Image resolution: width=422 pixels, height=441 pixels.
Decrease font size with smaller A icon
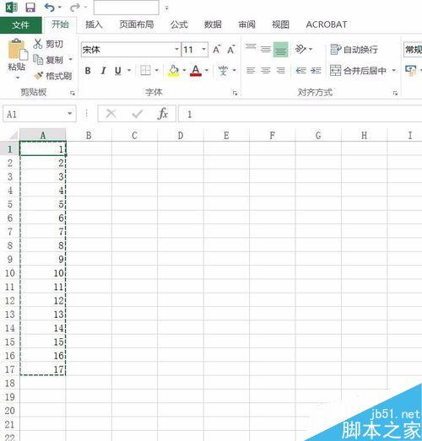click(x=231, y=50)
